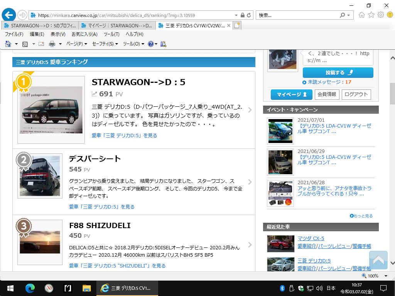Open the 表示(V) menu
The height and width of the screenshot is (296, 395).
58,34
